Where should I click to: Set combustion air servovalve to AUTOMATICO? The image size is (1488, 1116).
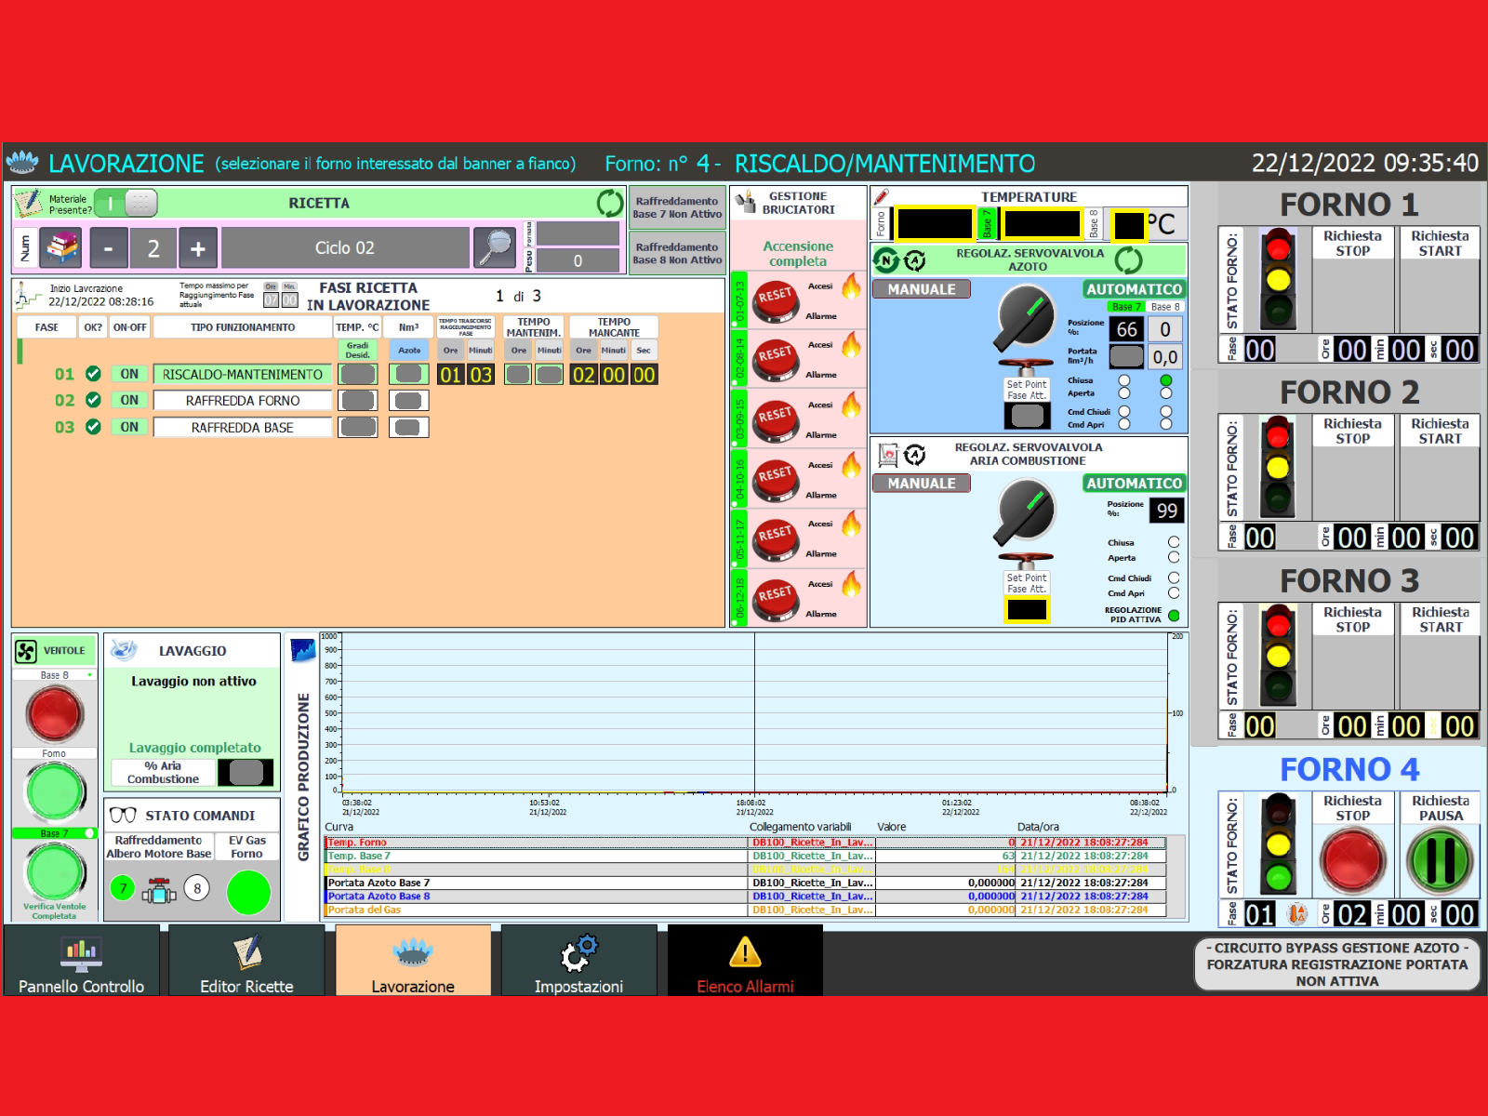click(1134, 484)
